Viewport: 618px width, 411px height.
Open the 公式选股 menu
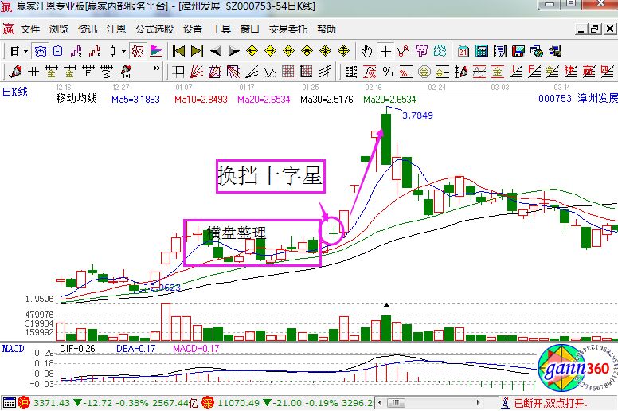(x=154, y=29)
